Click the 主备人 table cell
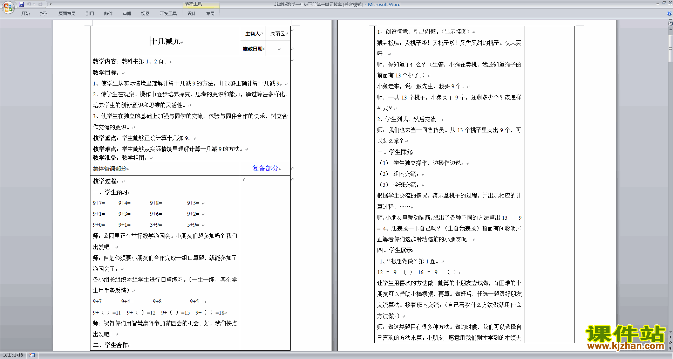The height and width of the screenshot is (359, 673). click(252, 34)
